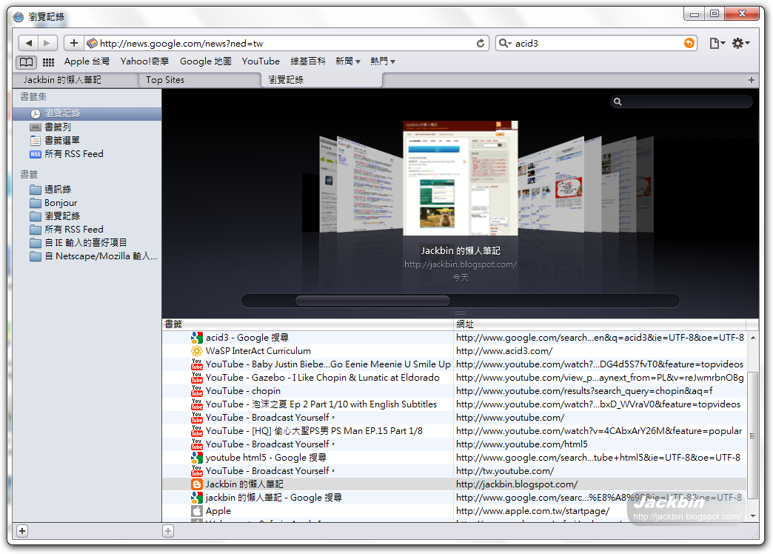
Task: Select YouTube - 泡沫之夏 Ep 2 row
Action: pos(454,404)
